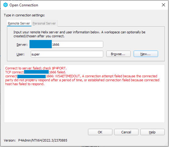Switch to the Remote Server tab
This screenshot has width=169, height=147.
pos(19,23)
